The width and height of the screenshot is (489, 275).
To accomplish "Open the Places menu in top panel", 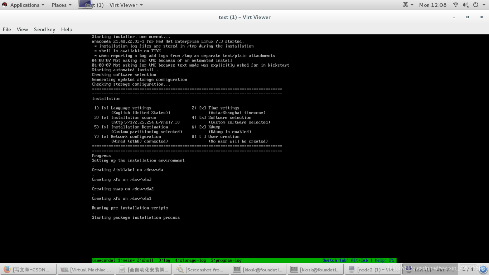I will [61, 5].
